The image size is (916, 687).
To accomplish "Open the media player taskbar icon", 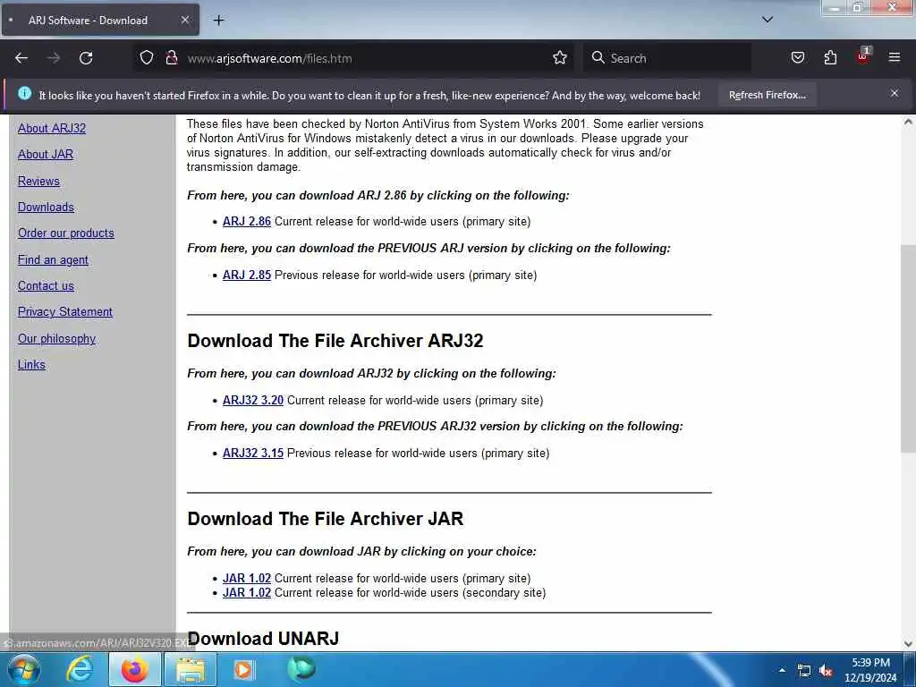I will pyautogui.click(x=243, y=669).
